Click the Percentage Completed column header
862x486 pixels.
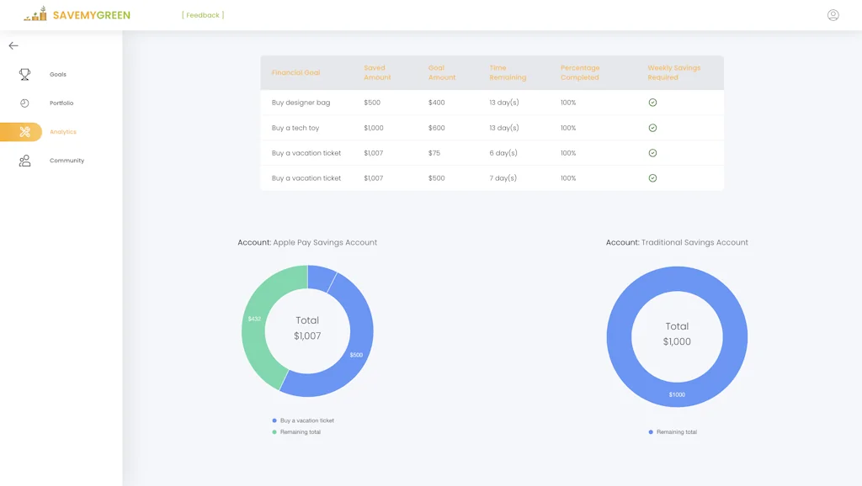pos(579,73)
